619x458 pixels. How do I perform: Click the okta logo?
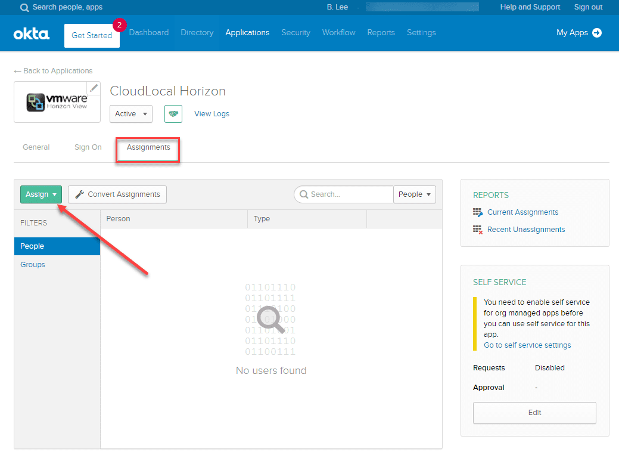click(x=32, y=34)
